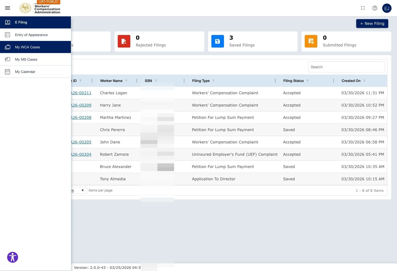
Task: Select the Robert Zamora worker name cell
Action: click(114, 154)
